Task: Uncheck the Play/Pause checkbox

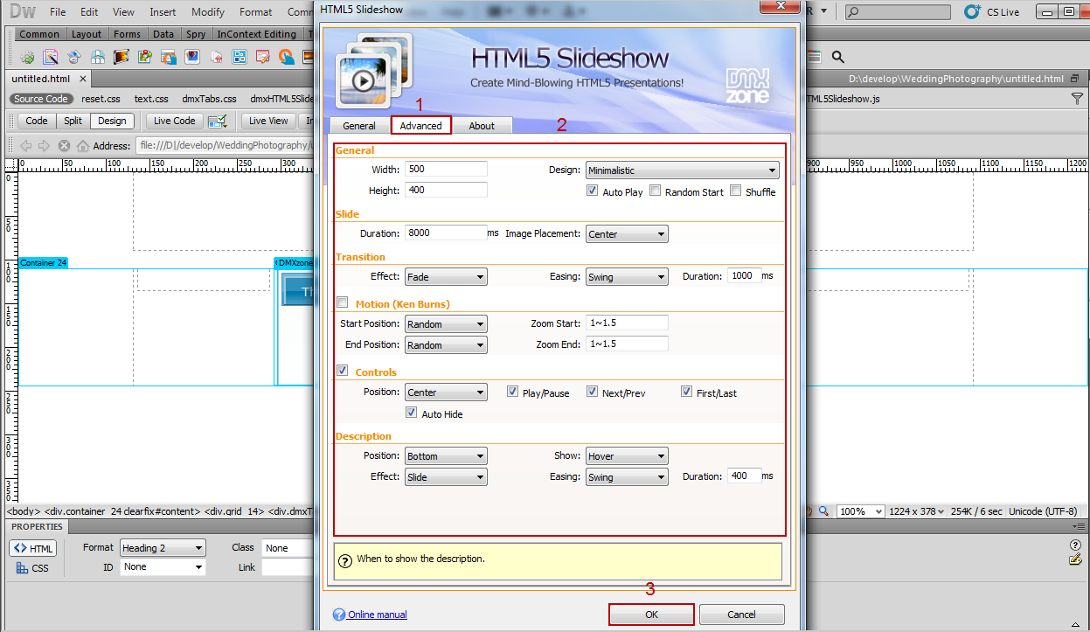Action: (513, 392)
